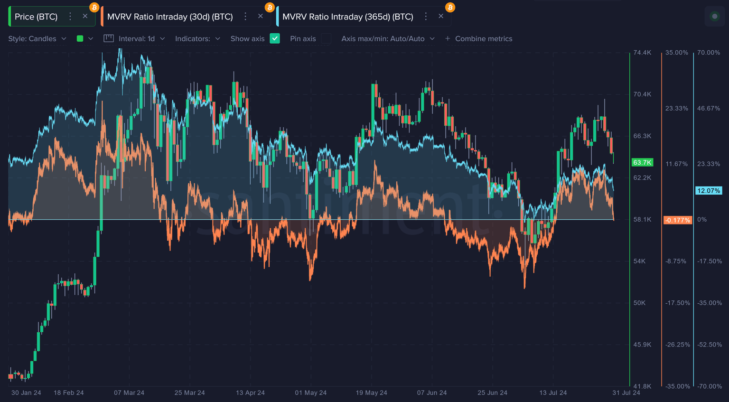Open the MVRV Ratio Intraday (30d) options menu
Screen dimensions: 729x402
[x=245, y=17]
